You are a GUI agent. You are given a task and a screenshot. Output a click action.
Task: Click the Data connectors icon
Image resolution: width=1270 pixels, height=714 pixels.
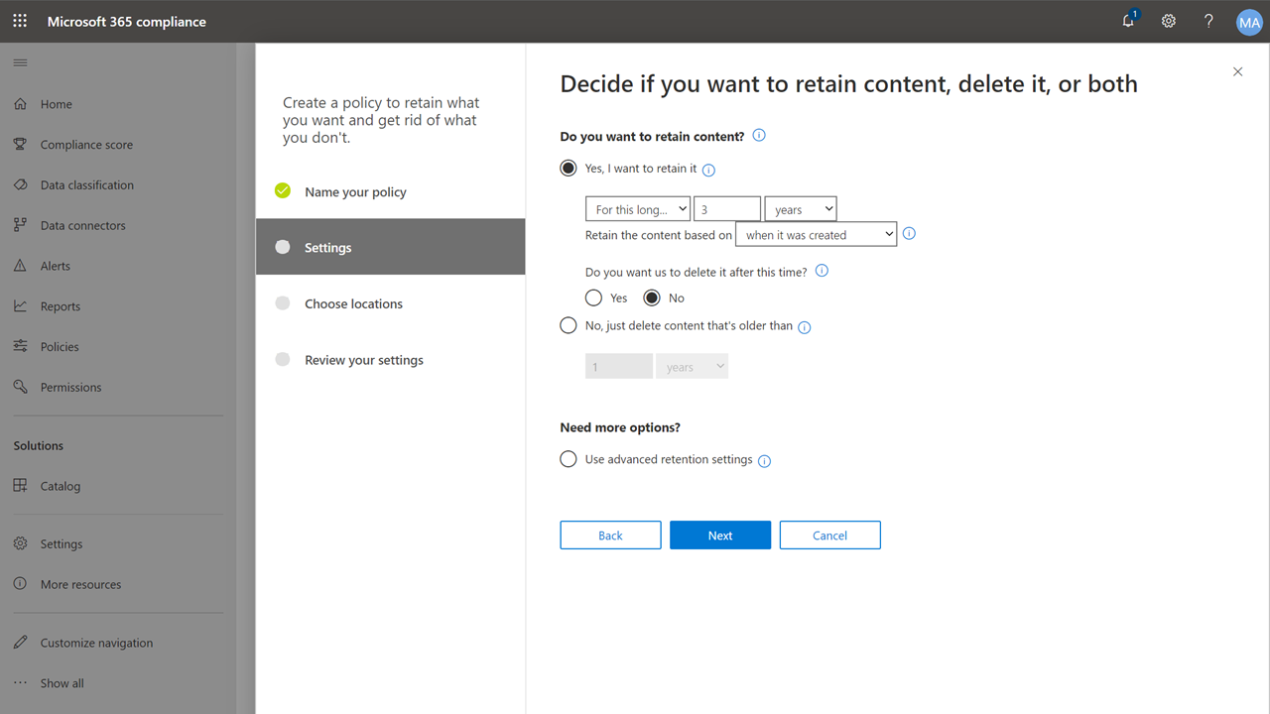pyautogui.click(x=20, y=225)
